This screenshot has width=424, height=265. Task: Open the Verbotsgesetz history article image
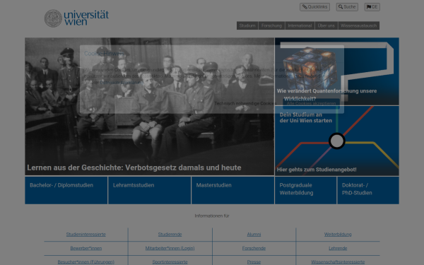pos(150,106)
